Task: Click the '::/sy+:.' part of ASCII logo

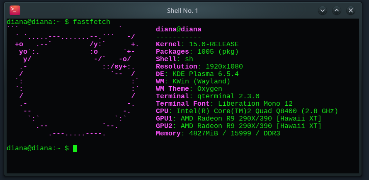Action: [119, 66]
